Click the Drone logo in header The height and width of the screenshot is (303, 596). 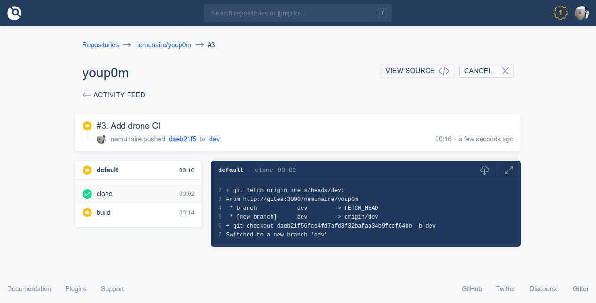(14, 13)
